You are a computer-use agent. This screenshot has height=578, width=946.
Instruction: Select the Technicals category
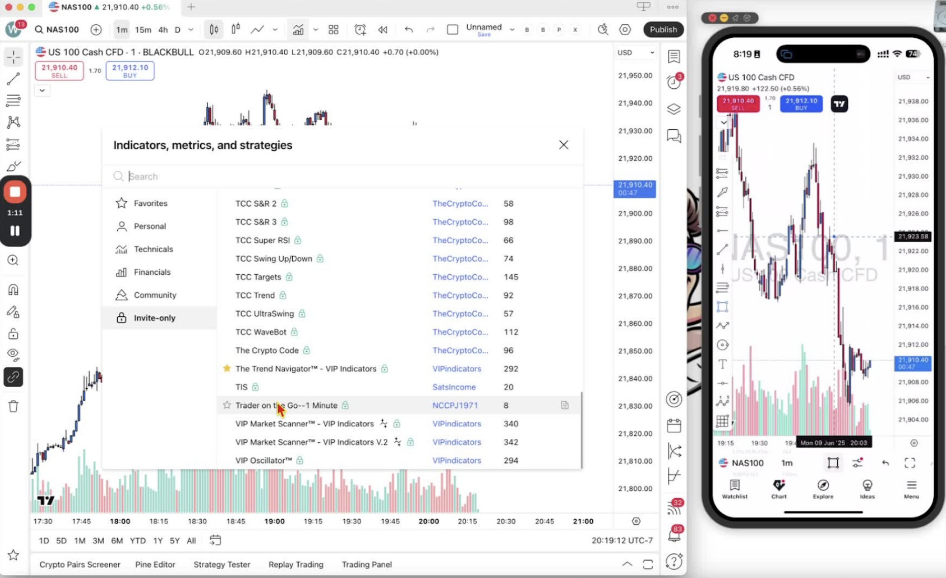(x=159, y=249)
